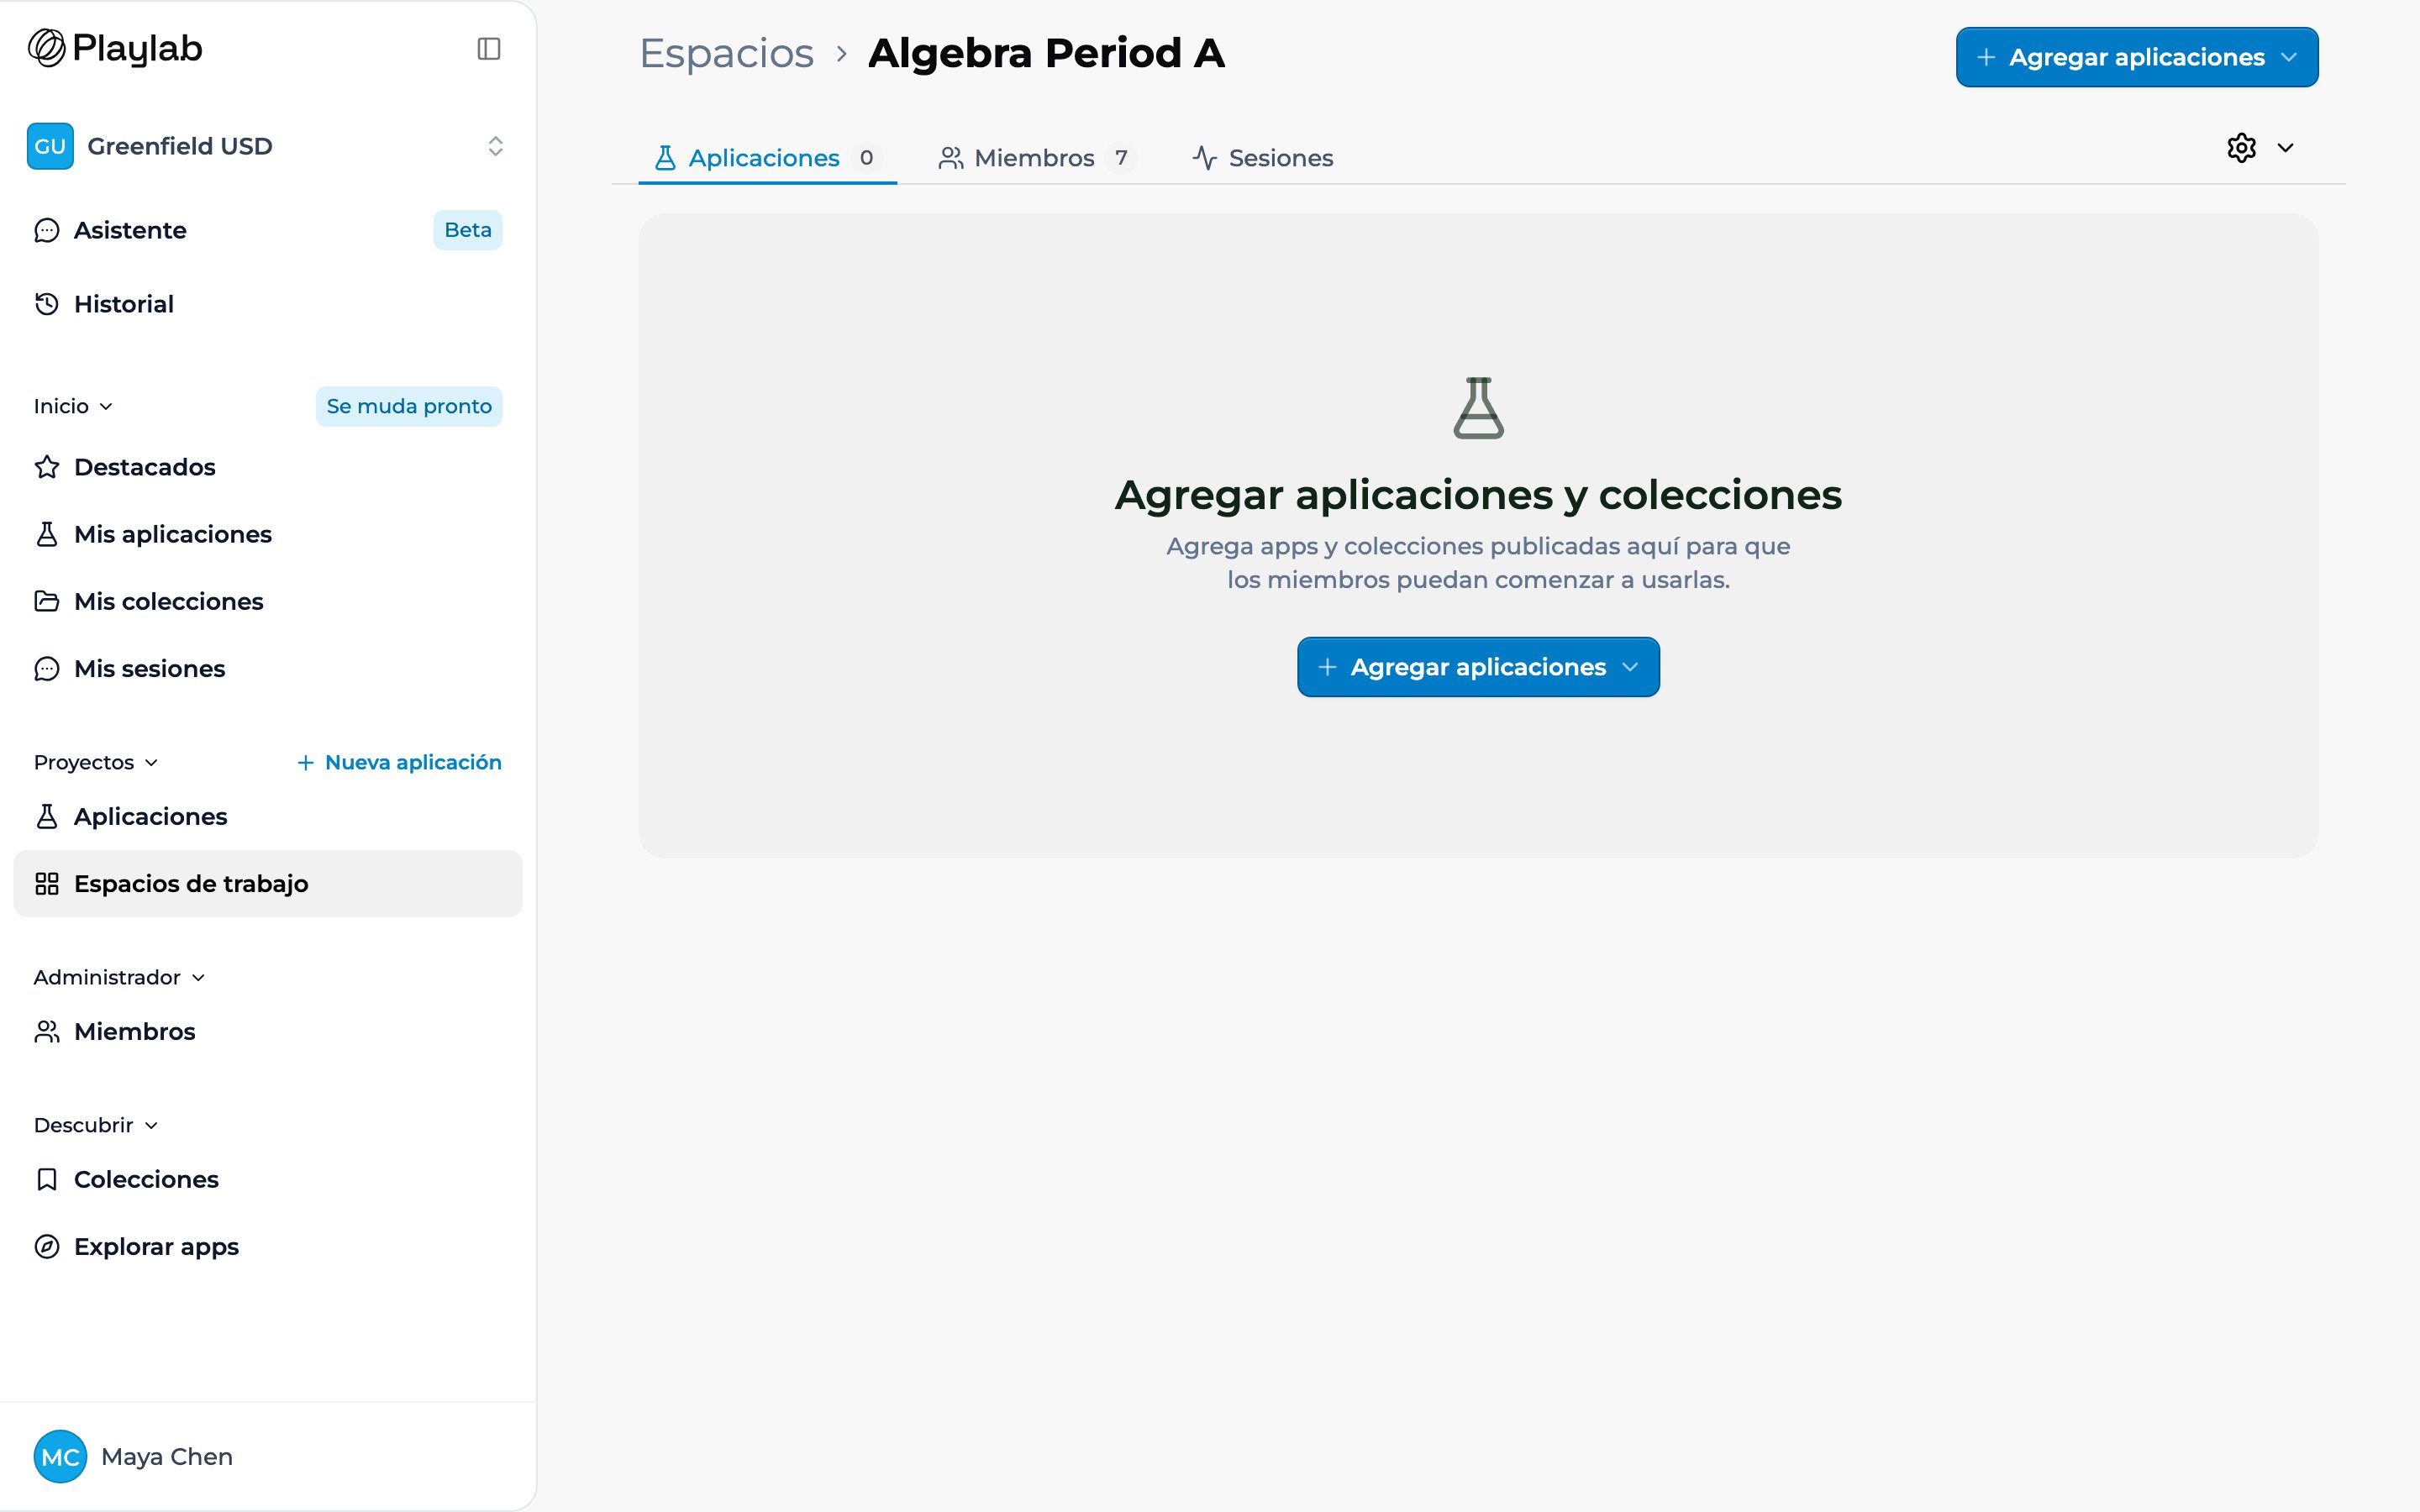Screen dimensions: 2420x1512
Task: Expand the chevron next to settings gear
Action: tap(2285, 148)
